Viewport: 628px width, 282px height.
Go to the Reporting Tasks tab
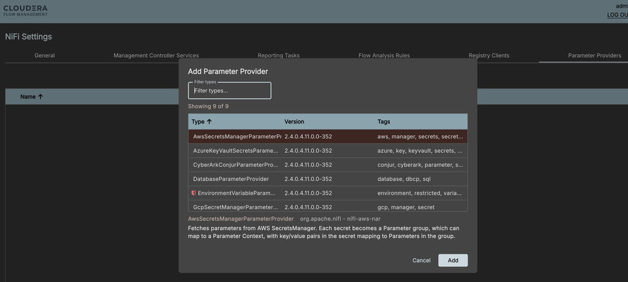(x=278, y=55)
